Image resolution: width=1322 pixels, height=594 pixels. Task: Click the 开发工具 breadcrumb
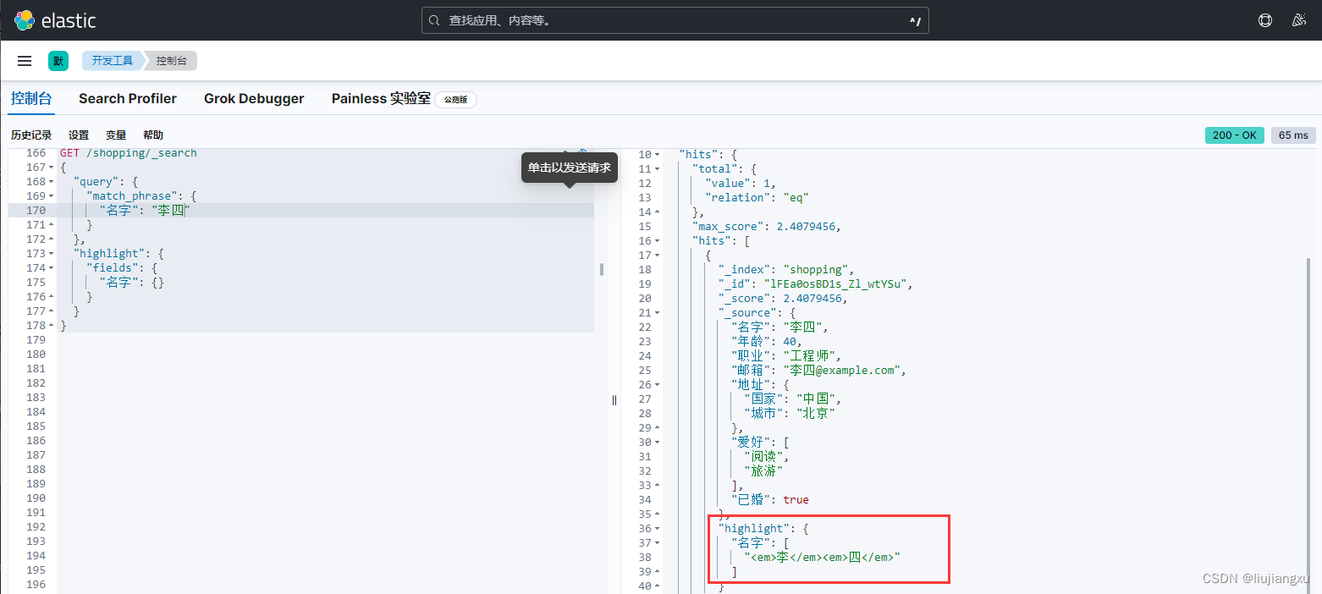[113, 61]
